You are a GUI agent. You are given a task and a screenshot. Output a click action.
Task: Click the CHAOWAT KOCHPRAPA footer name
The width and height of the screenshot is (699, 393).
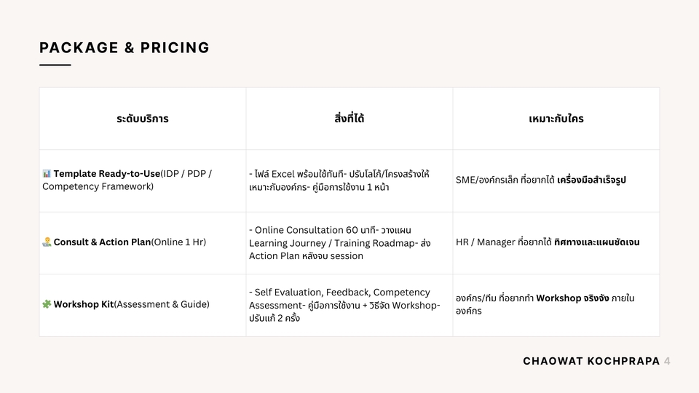[x=591, y=361]
